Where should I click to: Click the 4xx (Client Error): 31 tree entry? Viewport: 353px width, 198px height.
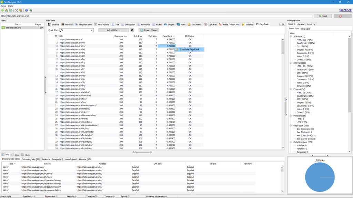306,135
